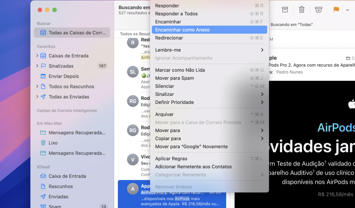Image resolution: width=355 pixels, height=208 pixels.
Task: Click the AirPods heading in email preview
Action: [x=336, y=128]
